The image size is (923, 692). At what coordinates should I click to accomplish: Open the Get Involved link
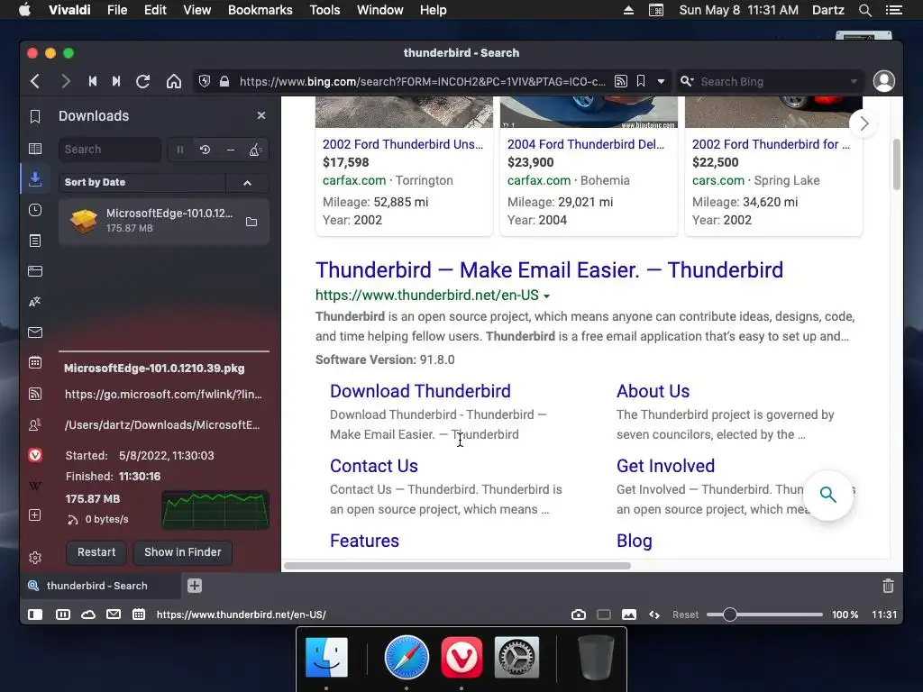pyautogui.click(x=665, y=466)
